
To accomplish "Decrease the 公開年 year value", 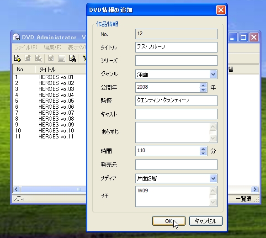I will click(x=203, y=90).
